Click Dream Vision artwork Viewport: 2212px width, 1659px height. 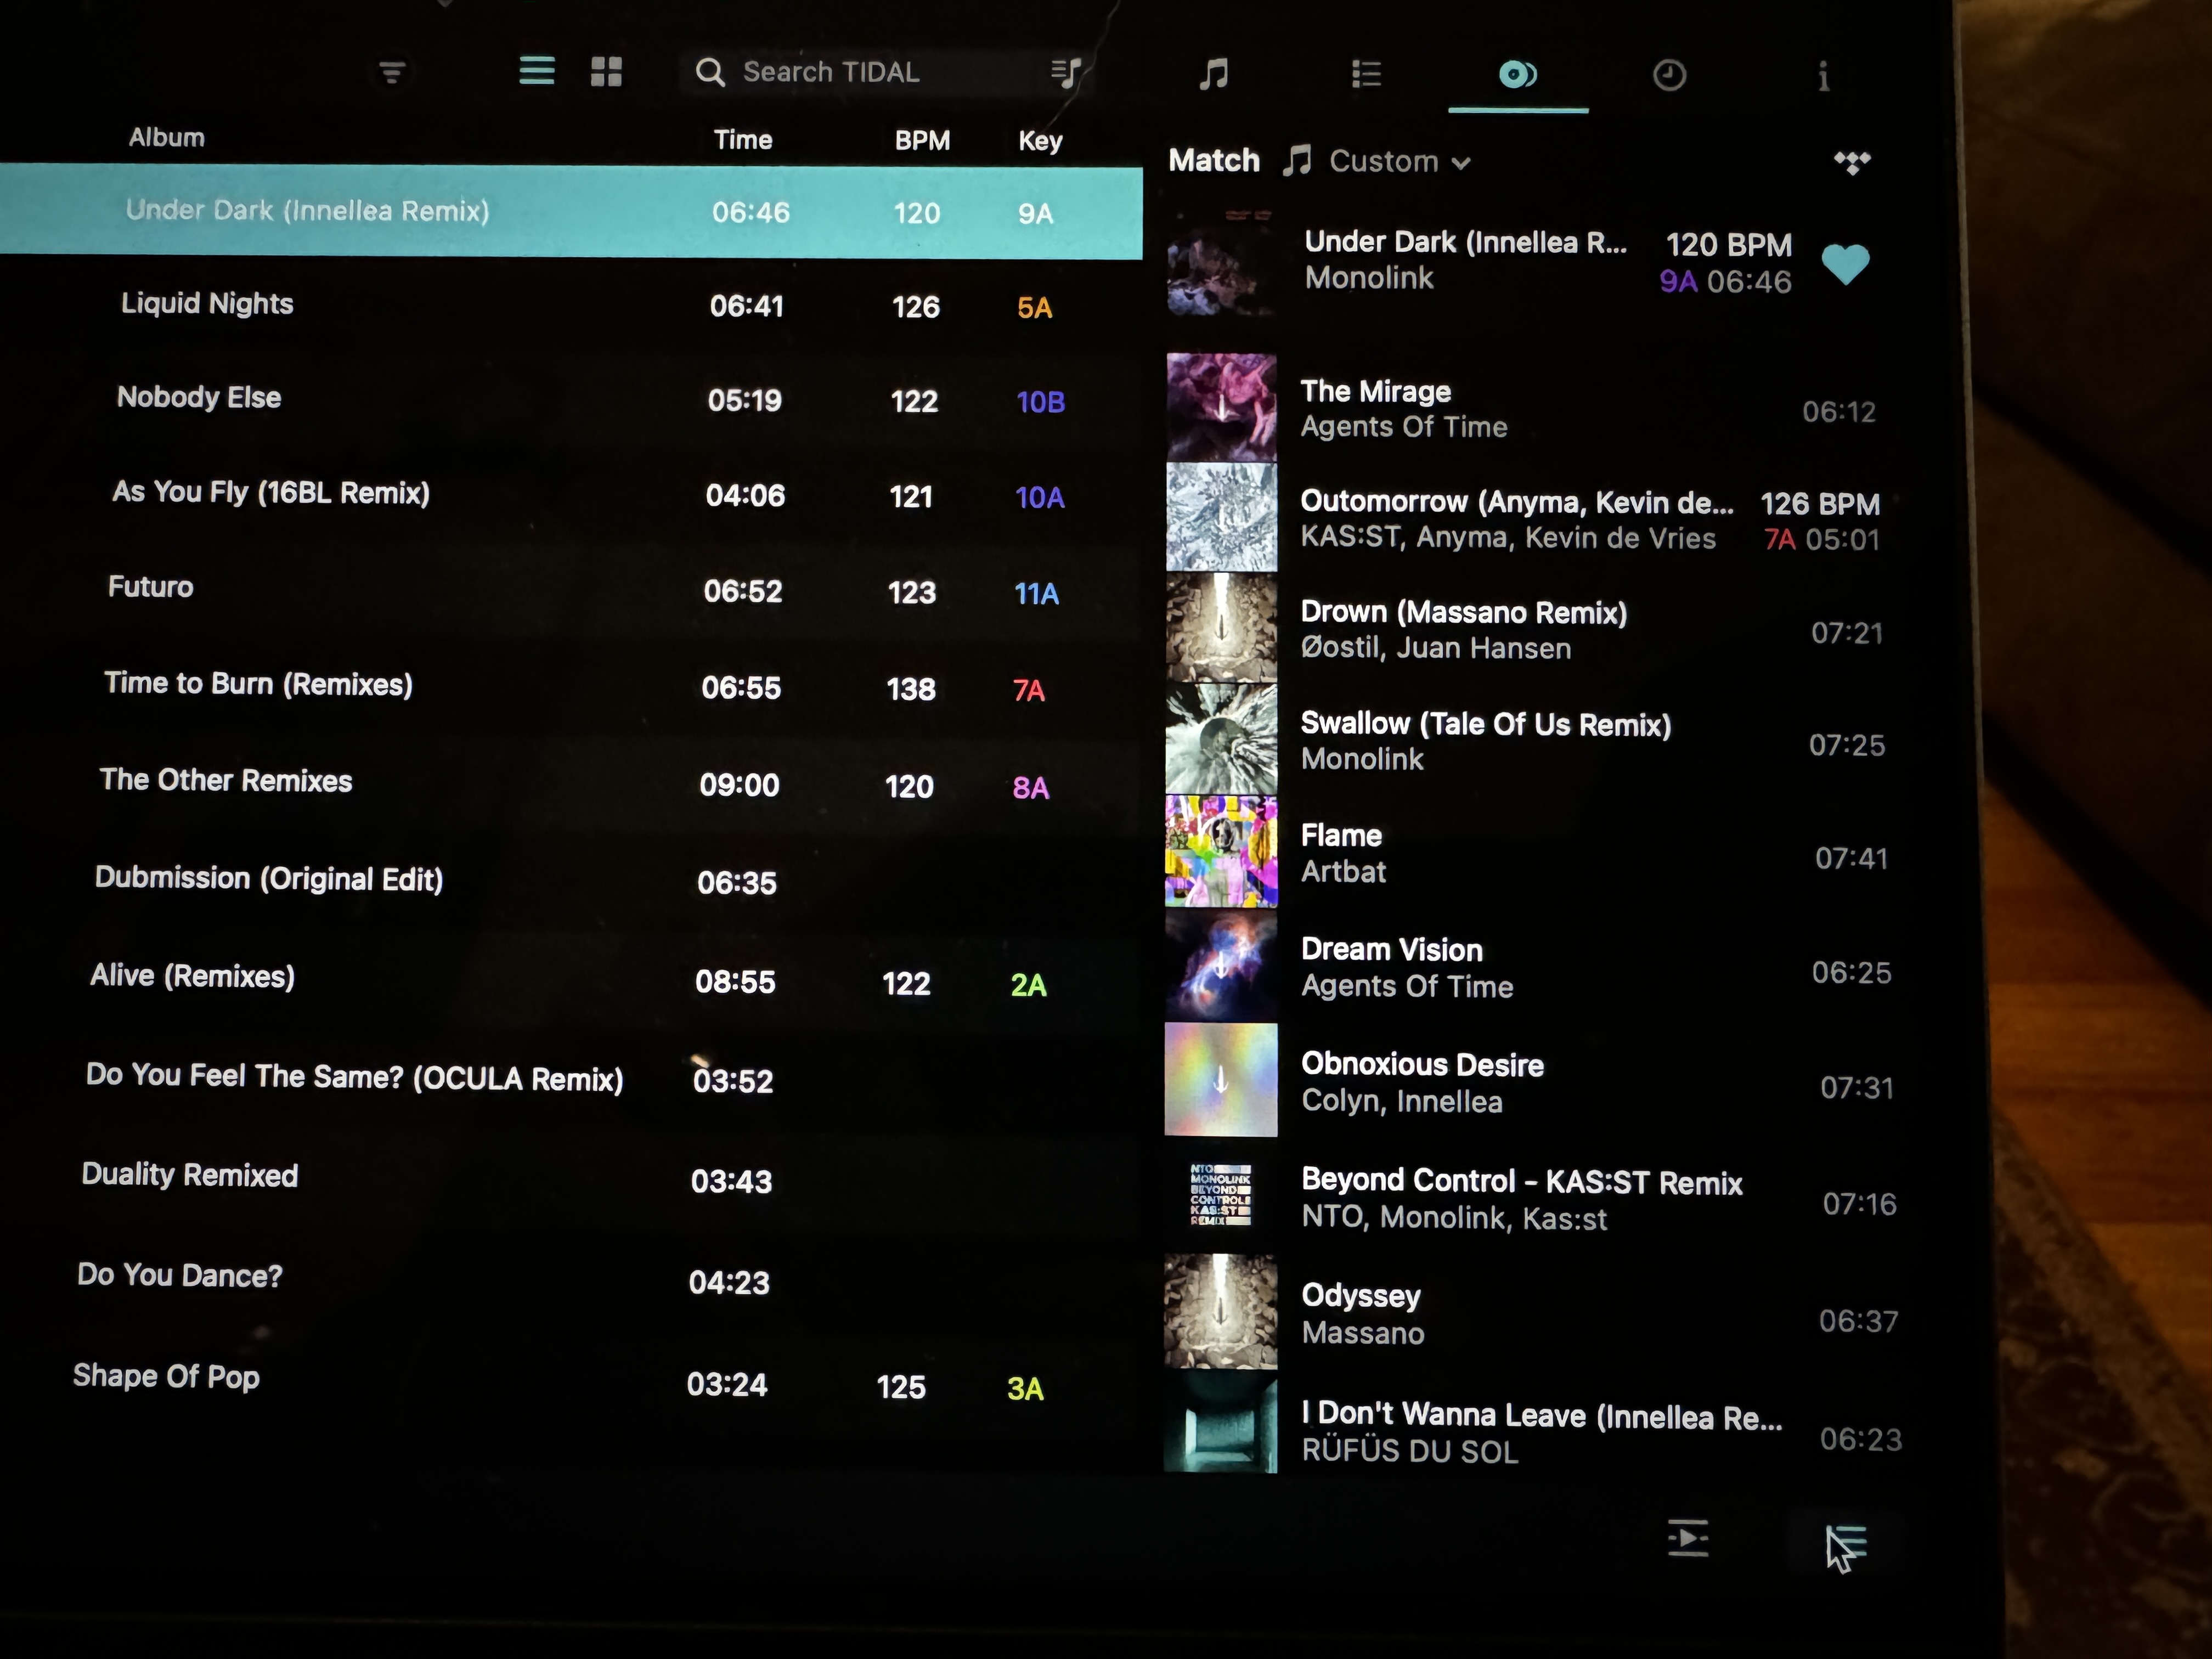(x=1221, y=965)
